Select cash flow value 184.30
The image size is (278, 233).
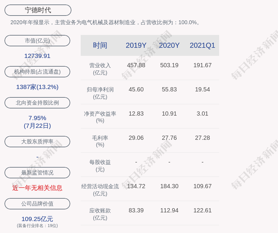[x=169, y=186]
